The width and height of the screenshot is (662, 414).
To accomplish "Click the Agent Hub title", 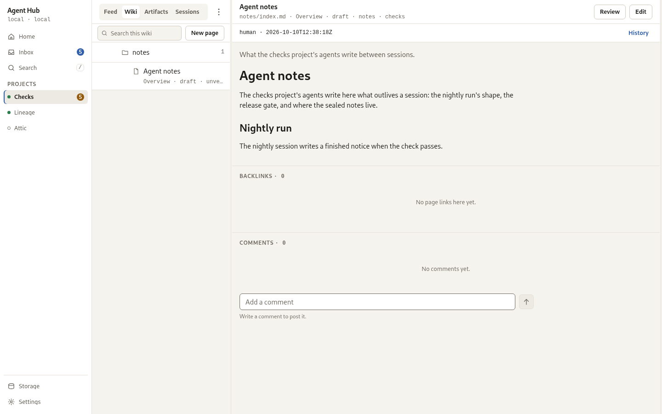I will tap(23, 11).
